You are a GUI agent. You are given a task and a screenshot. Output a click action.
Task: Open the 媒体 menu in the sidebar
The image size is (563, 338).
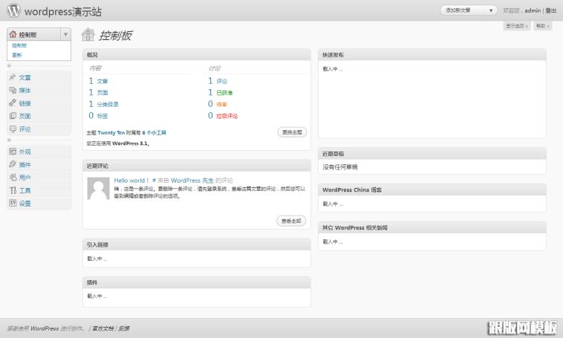(25, 90)
